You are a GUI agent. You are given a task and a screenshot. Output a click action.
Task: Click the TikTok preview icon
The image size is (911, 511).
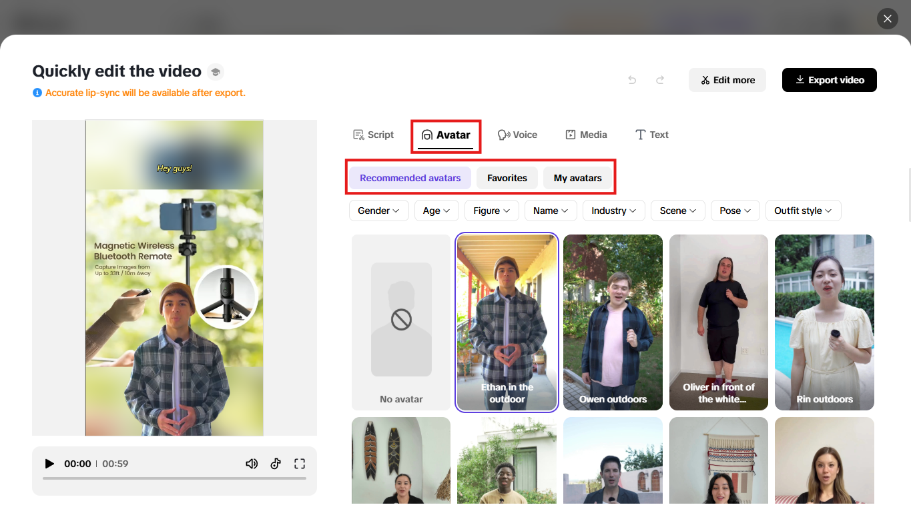coord(276,464)
